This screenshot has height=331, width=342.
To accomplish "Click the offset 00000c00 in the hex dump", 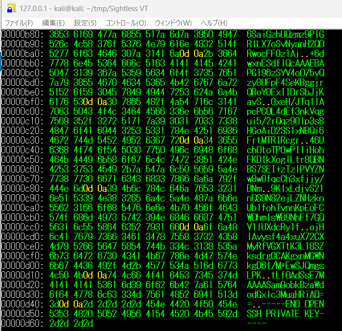I will click(22, 111).
